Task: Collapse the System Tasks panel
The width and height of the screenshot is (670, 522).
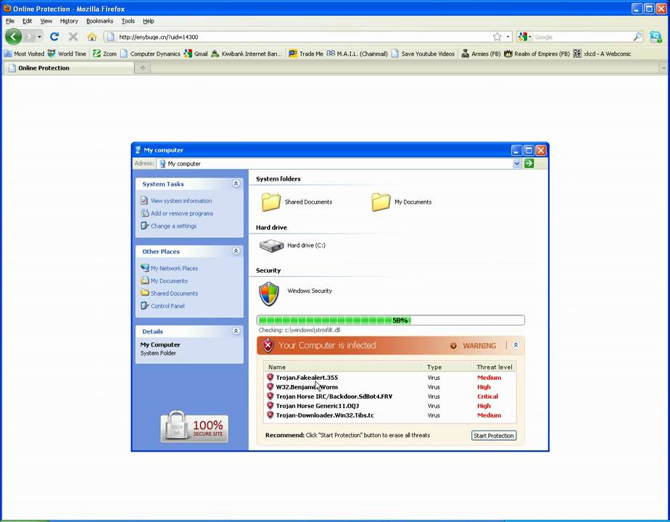Action: 236,183
